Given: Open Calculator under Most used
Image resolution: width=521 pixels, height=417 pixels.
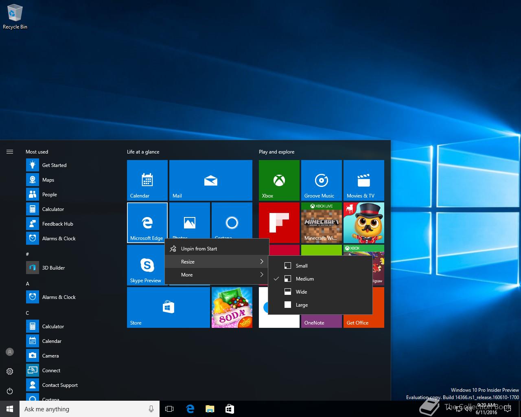Looking at the screenshot, I should (x=73, y=209).
